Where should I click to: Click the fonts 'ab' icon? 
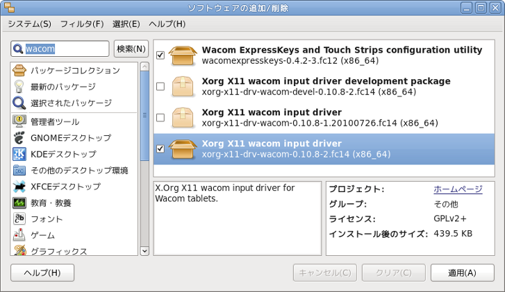pyautogui.click(x=19, y=218)
